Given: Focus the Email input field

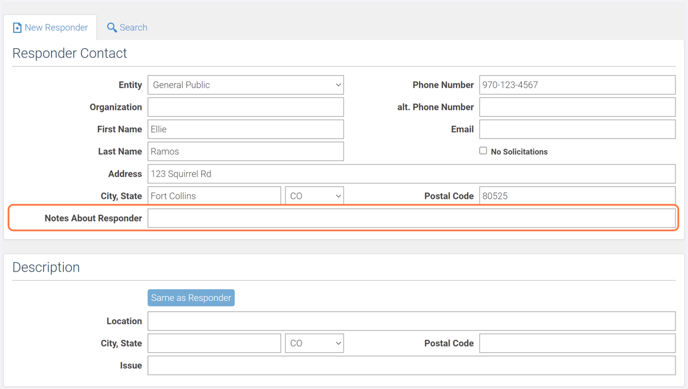Looking at the screenshot, I should coord(577,129).
